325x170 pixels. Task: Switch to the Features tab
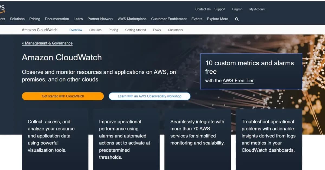[95, 30]
